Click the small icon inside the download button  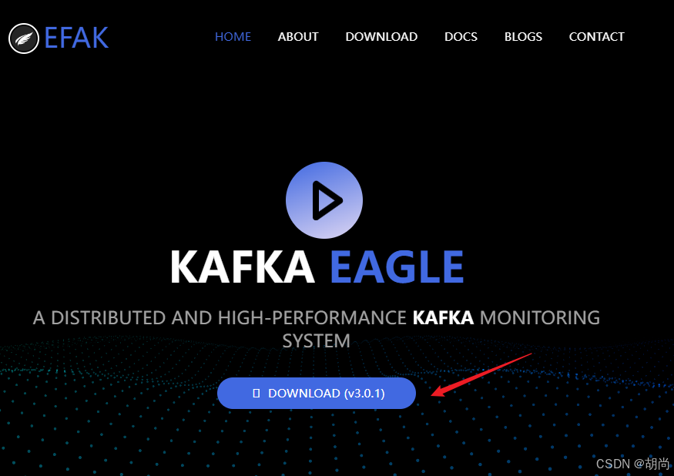click(x=257, y=393)
